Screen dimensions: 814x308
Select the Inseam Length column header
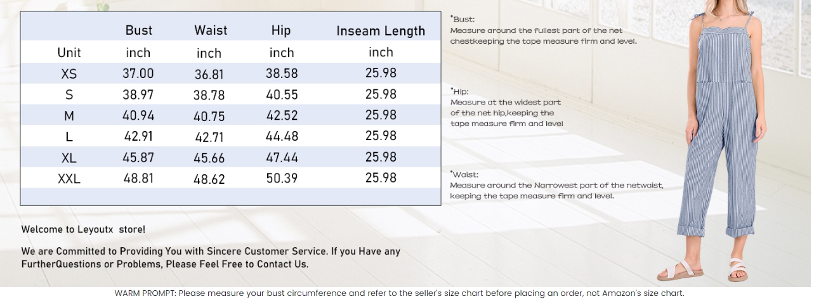[x=381, y=30]
